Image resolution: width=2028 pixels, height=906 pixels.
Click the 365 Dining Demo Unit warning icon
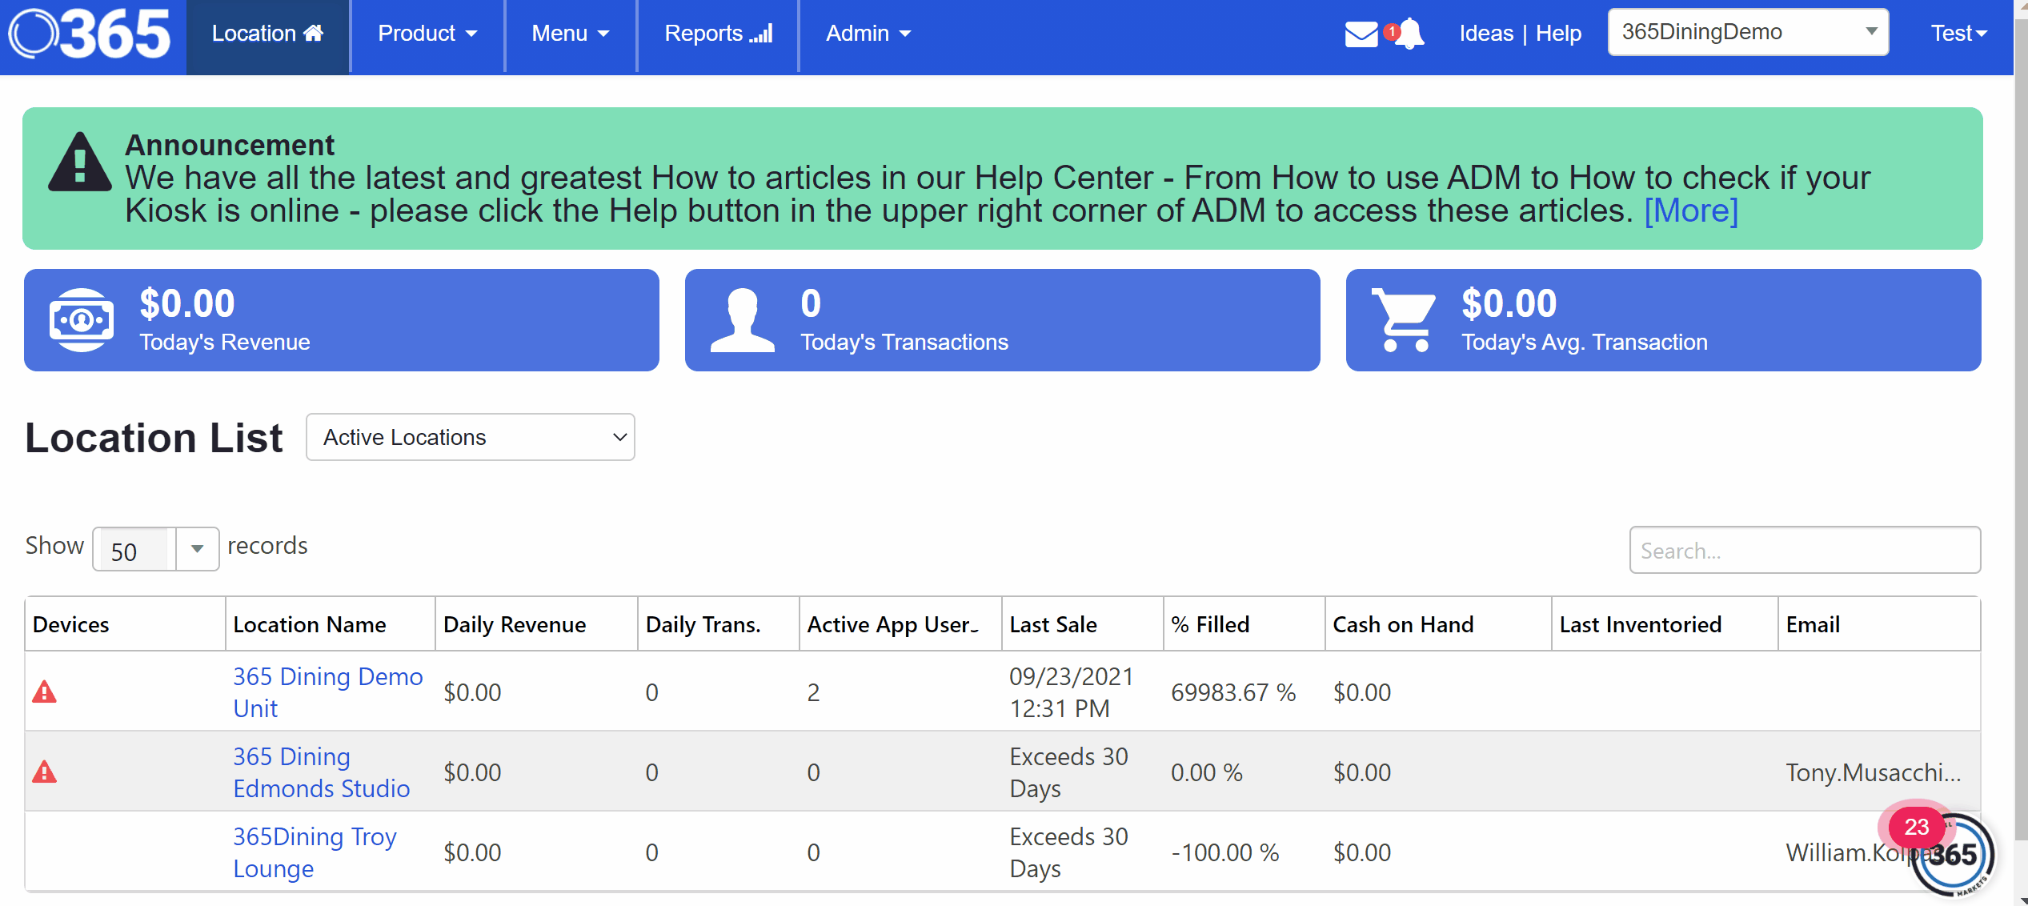tap(44, 692)
